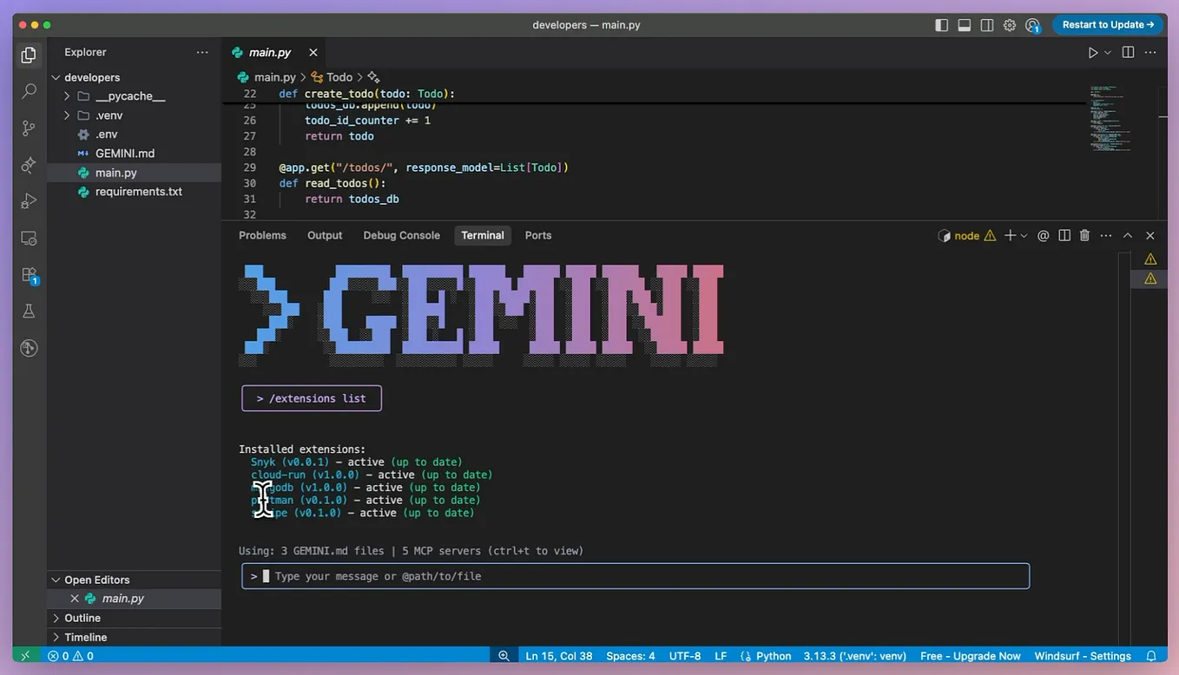Click the Gemini message input field

[x=636, y=576]
